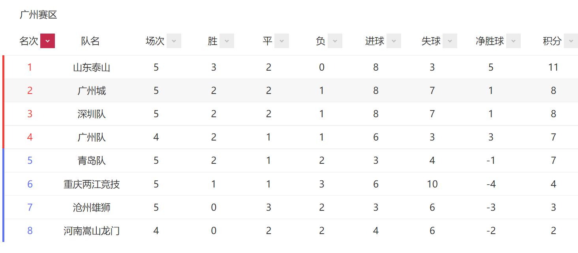Sort by 场次 using its arrow
Screen dimensions: 578x253
[174, 41]
